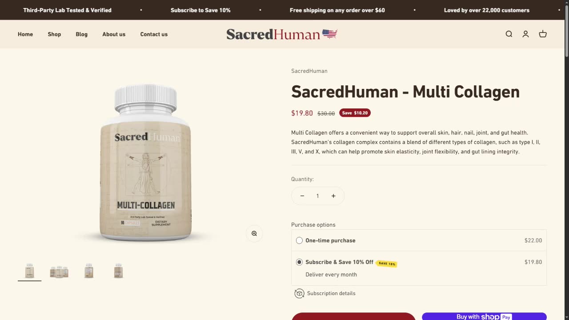Open the Shop menu item

click(54, 34)
